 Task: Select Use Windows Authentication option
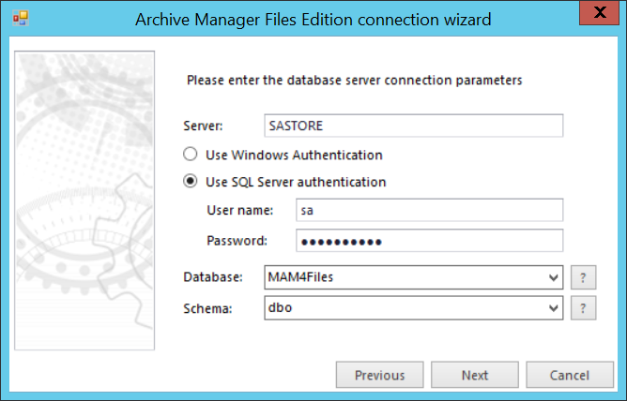click(x=191, y=155)
